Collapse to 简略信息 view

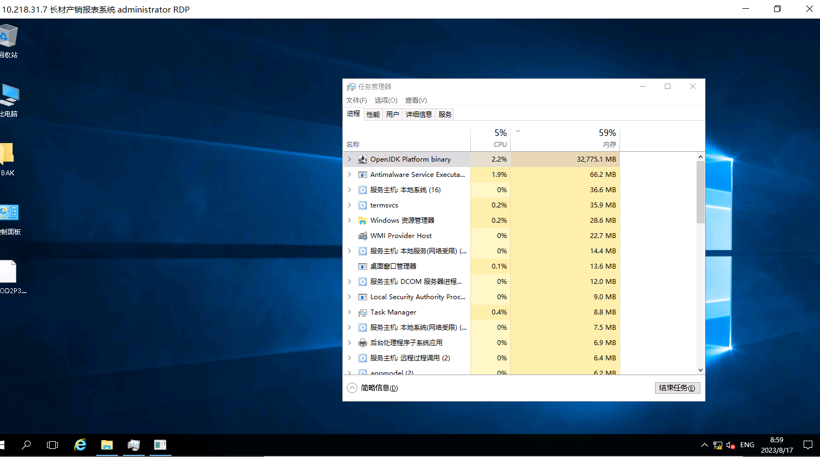pos(373,388)
